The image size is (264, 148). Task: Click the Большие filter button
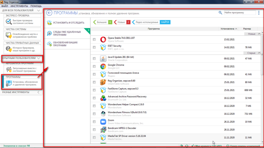click(x=102, y=22)
